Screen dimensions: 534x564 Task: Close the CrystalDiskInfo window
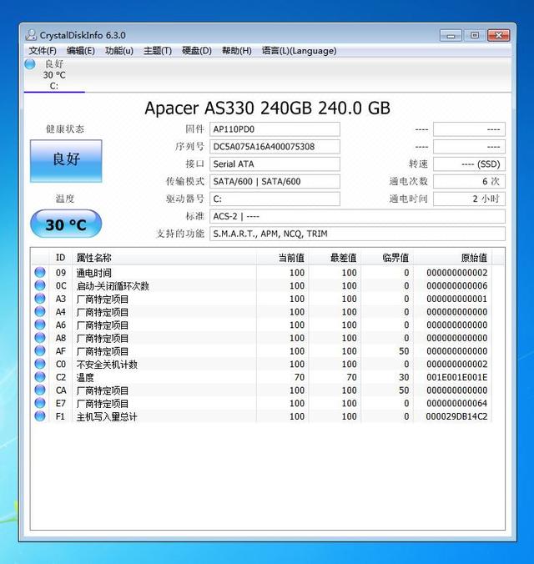(x=499, y=35)
